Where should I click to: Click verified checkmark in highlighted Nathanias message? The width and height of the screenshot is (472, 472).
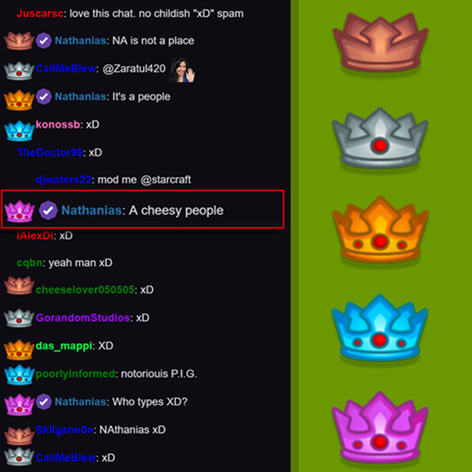coord(48,210)
